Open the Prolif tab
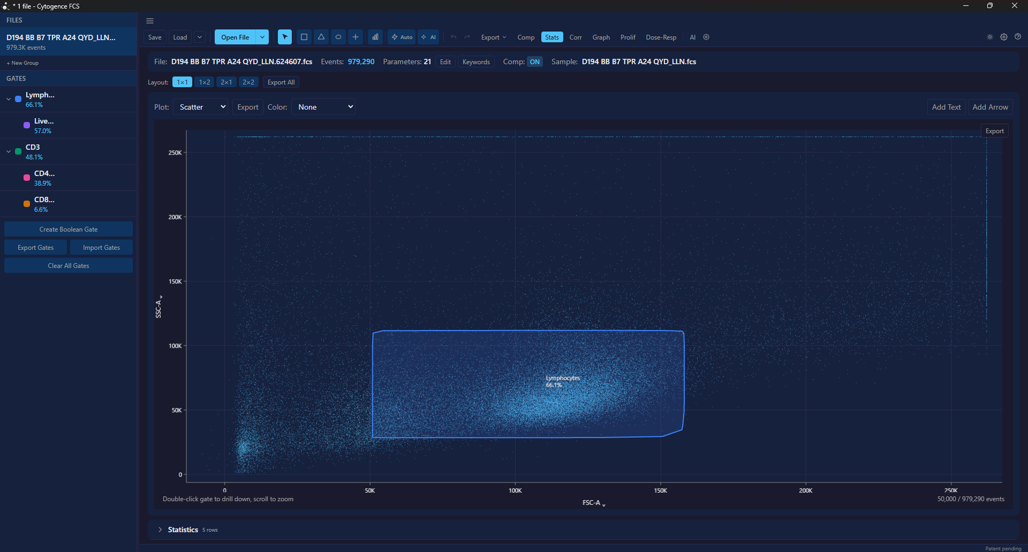1028x552 pixels. 628,37
